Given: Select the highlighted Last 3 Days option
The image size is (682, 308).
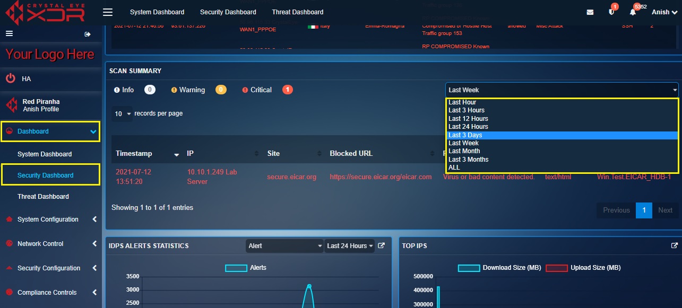Looking at the screenshot, I should (x=562, y=135).
